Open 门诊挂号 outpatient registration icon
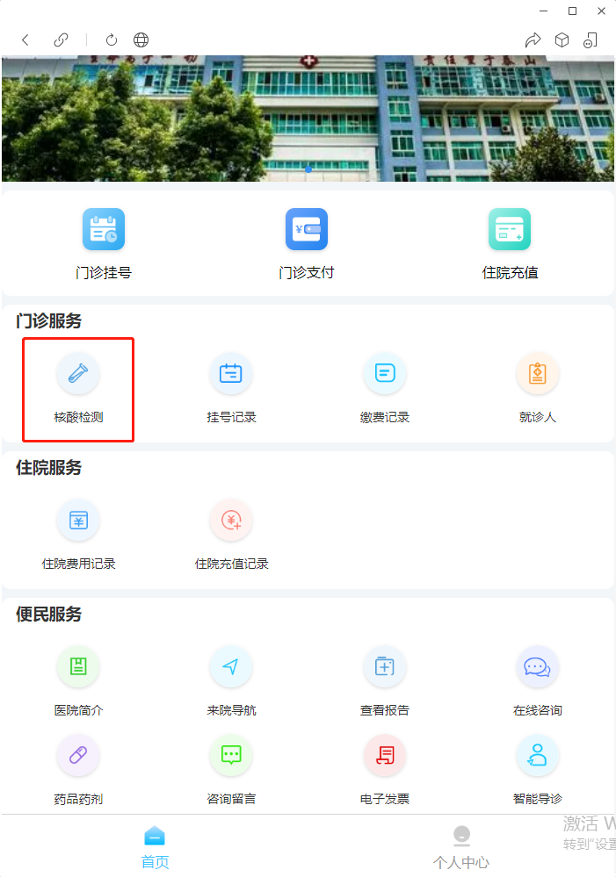Screen dimensions: 616x877 (104, 229)
